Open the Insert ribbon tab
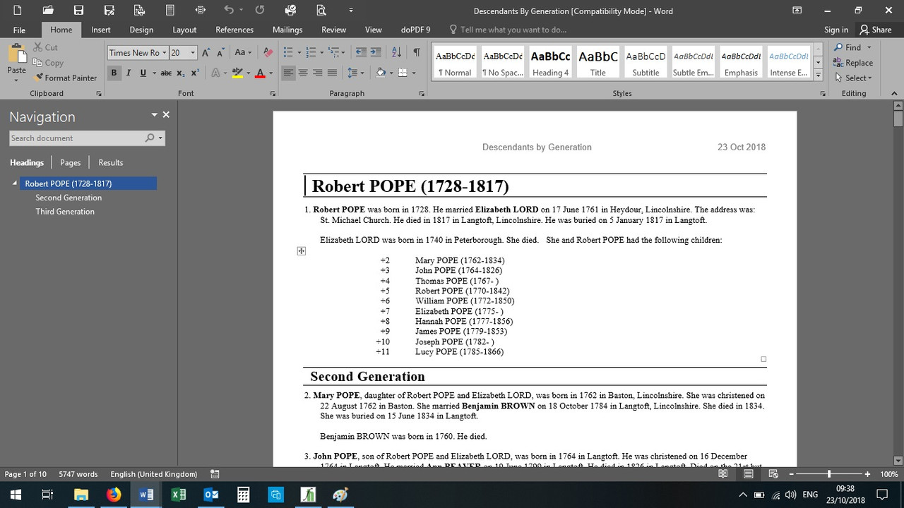904x508 pixels. (x=100, y=30)
